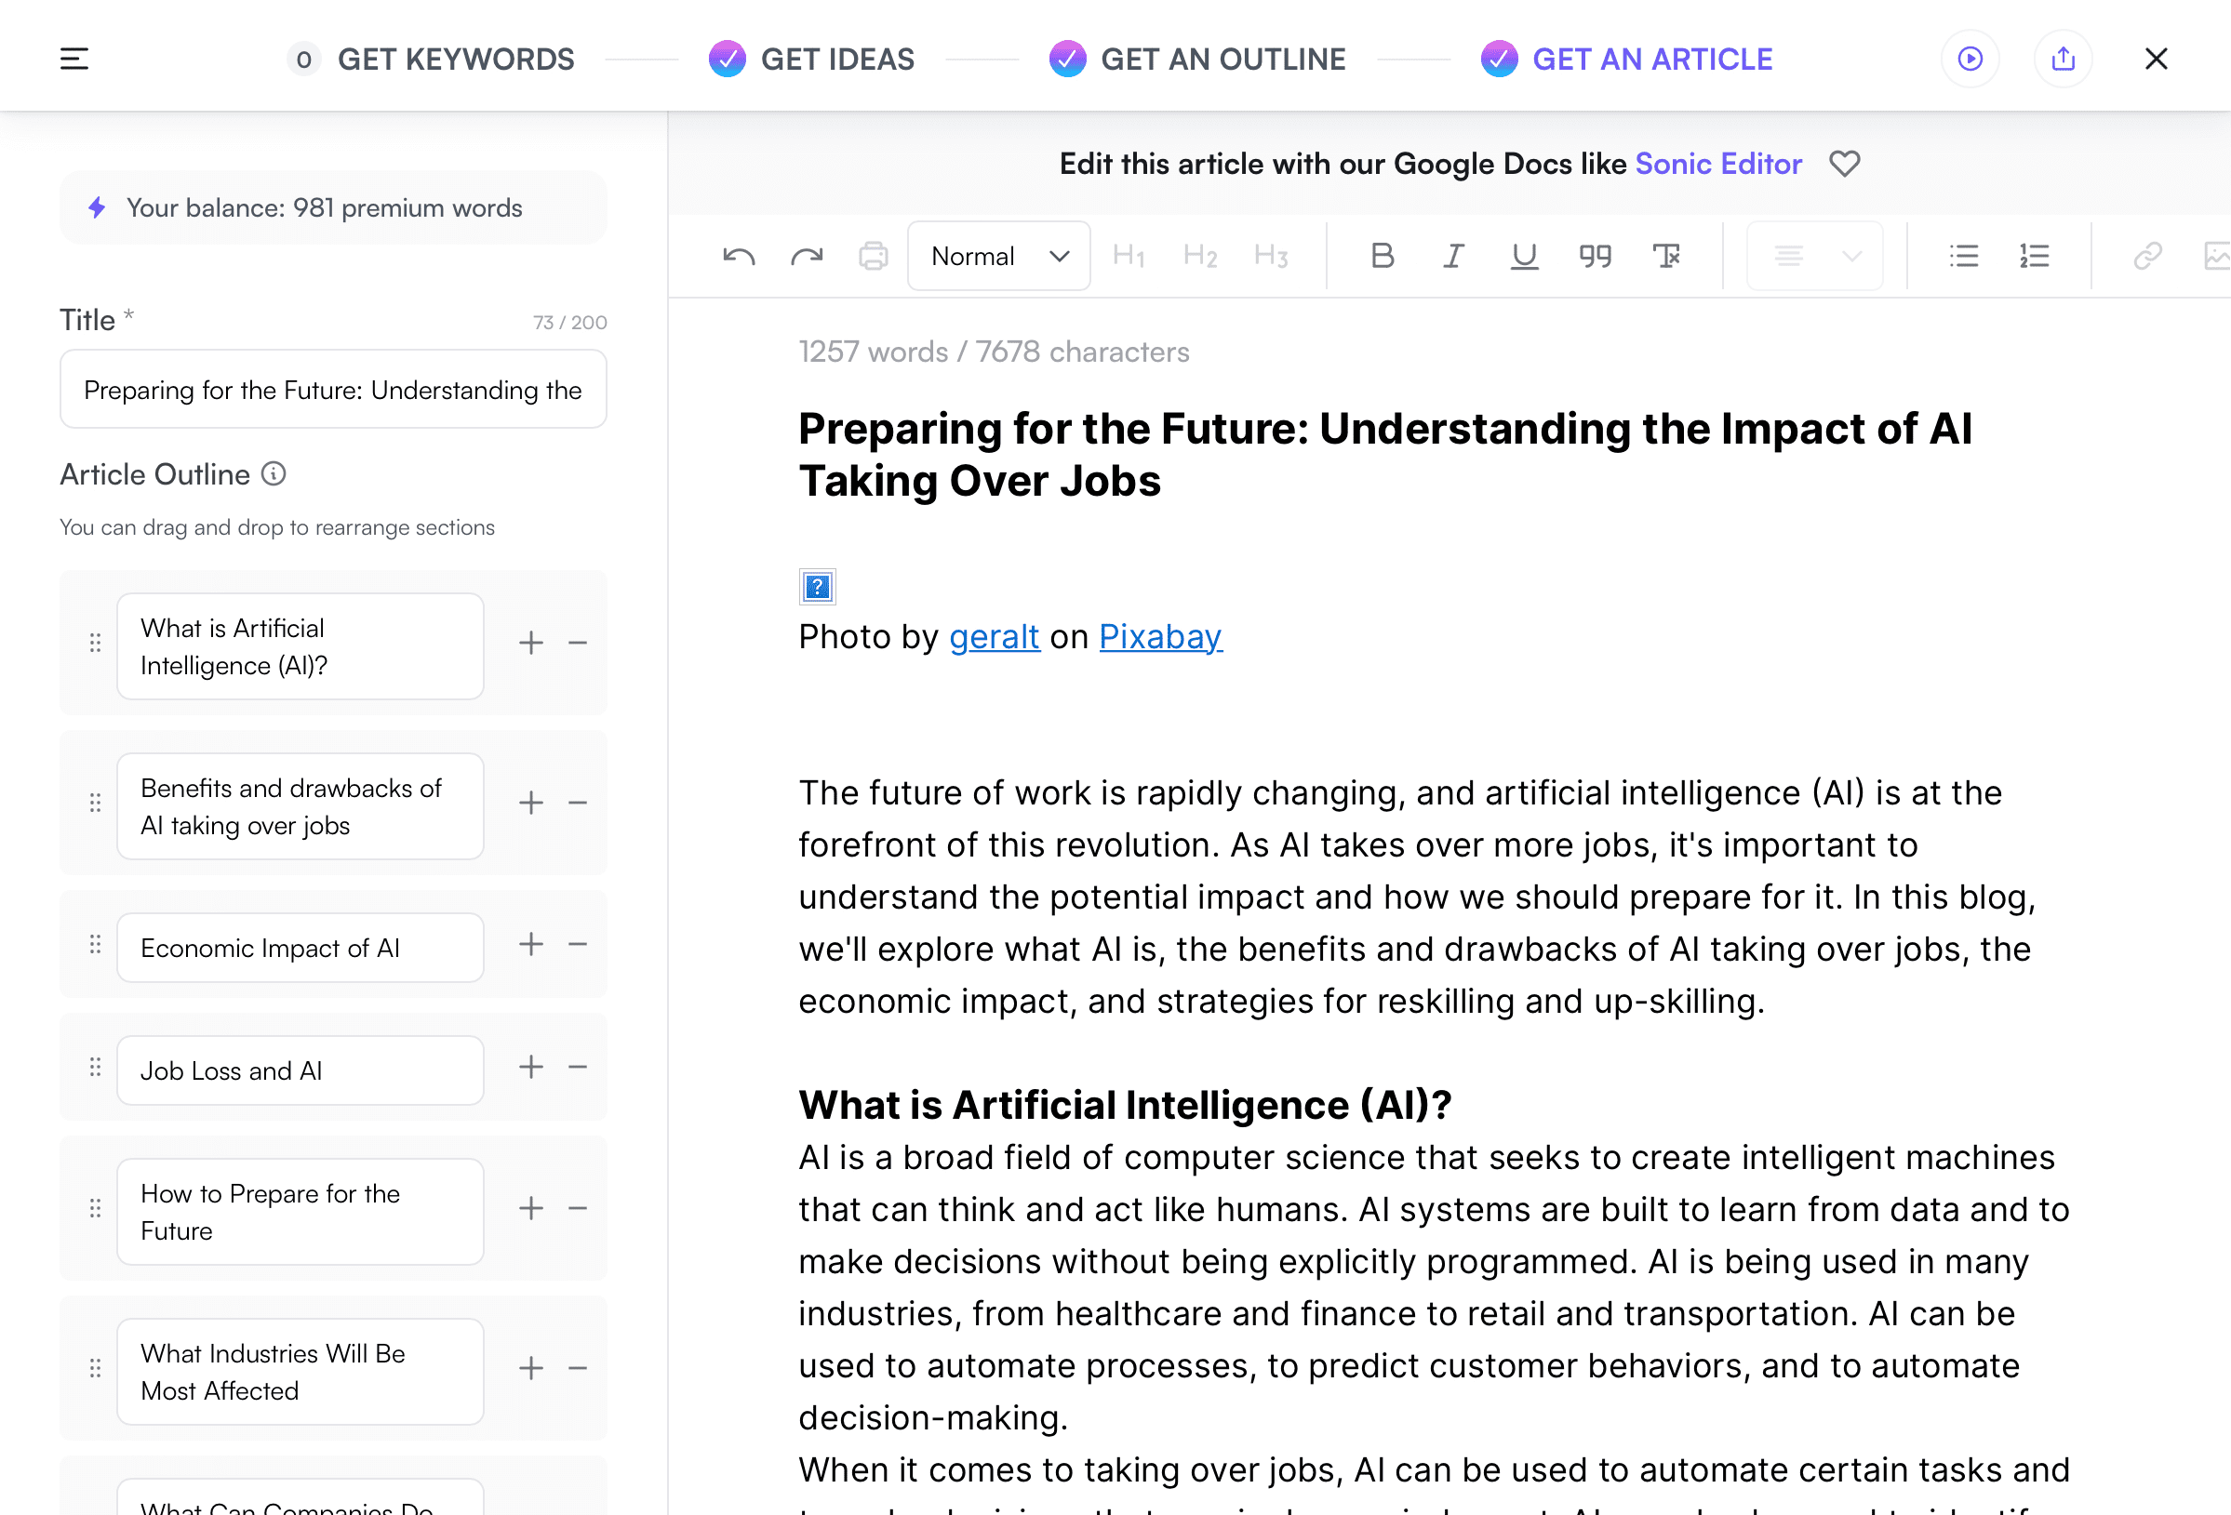Edit the article Title field
2231x1515 pixels.
[x=333, y=390]
